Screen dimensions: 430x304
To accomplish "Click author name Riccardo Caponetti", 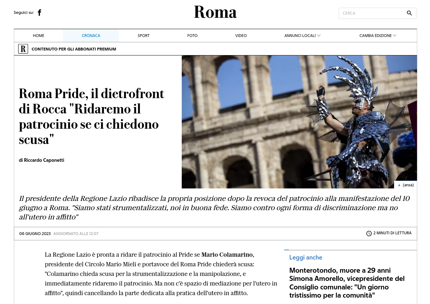I will coord(44,160).
